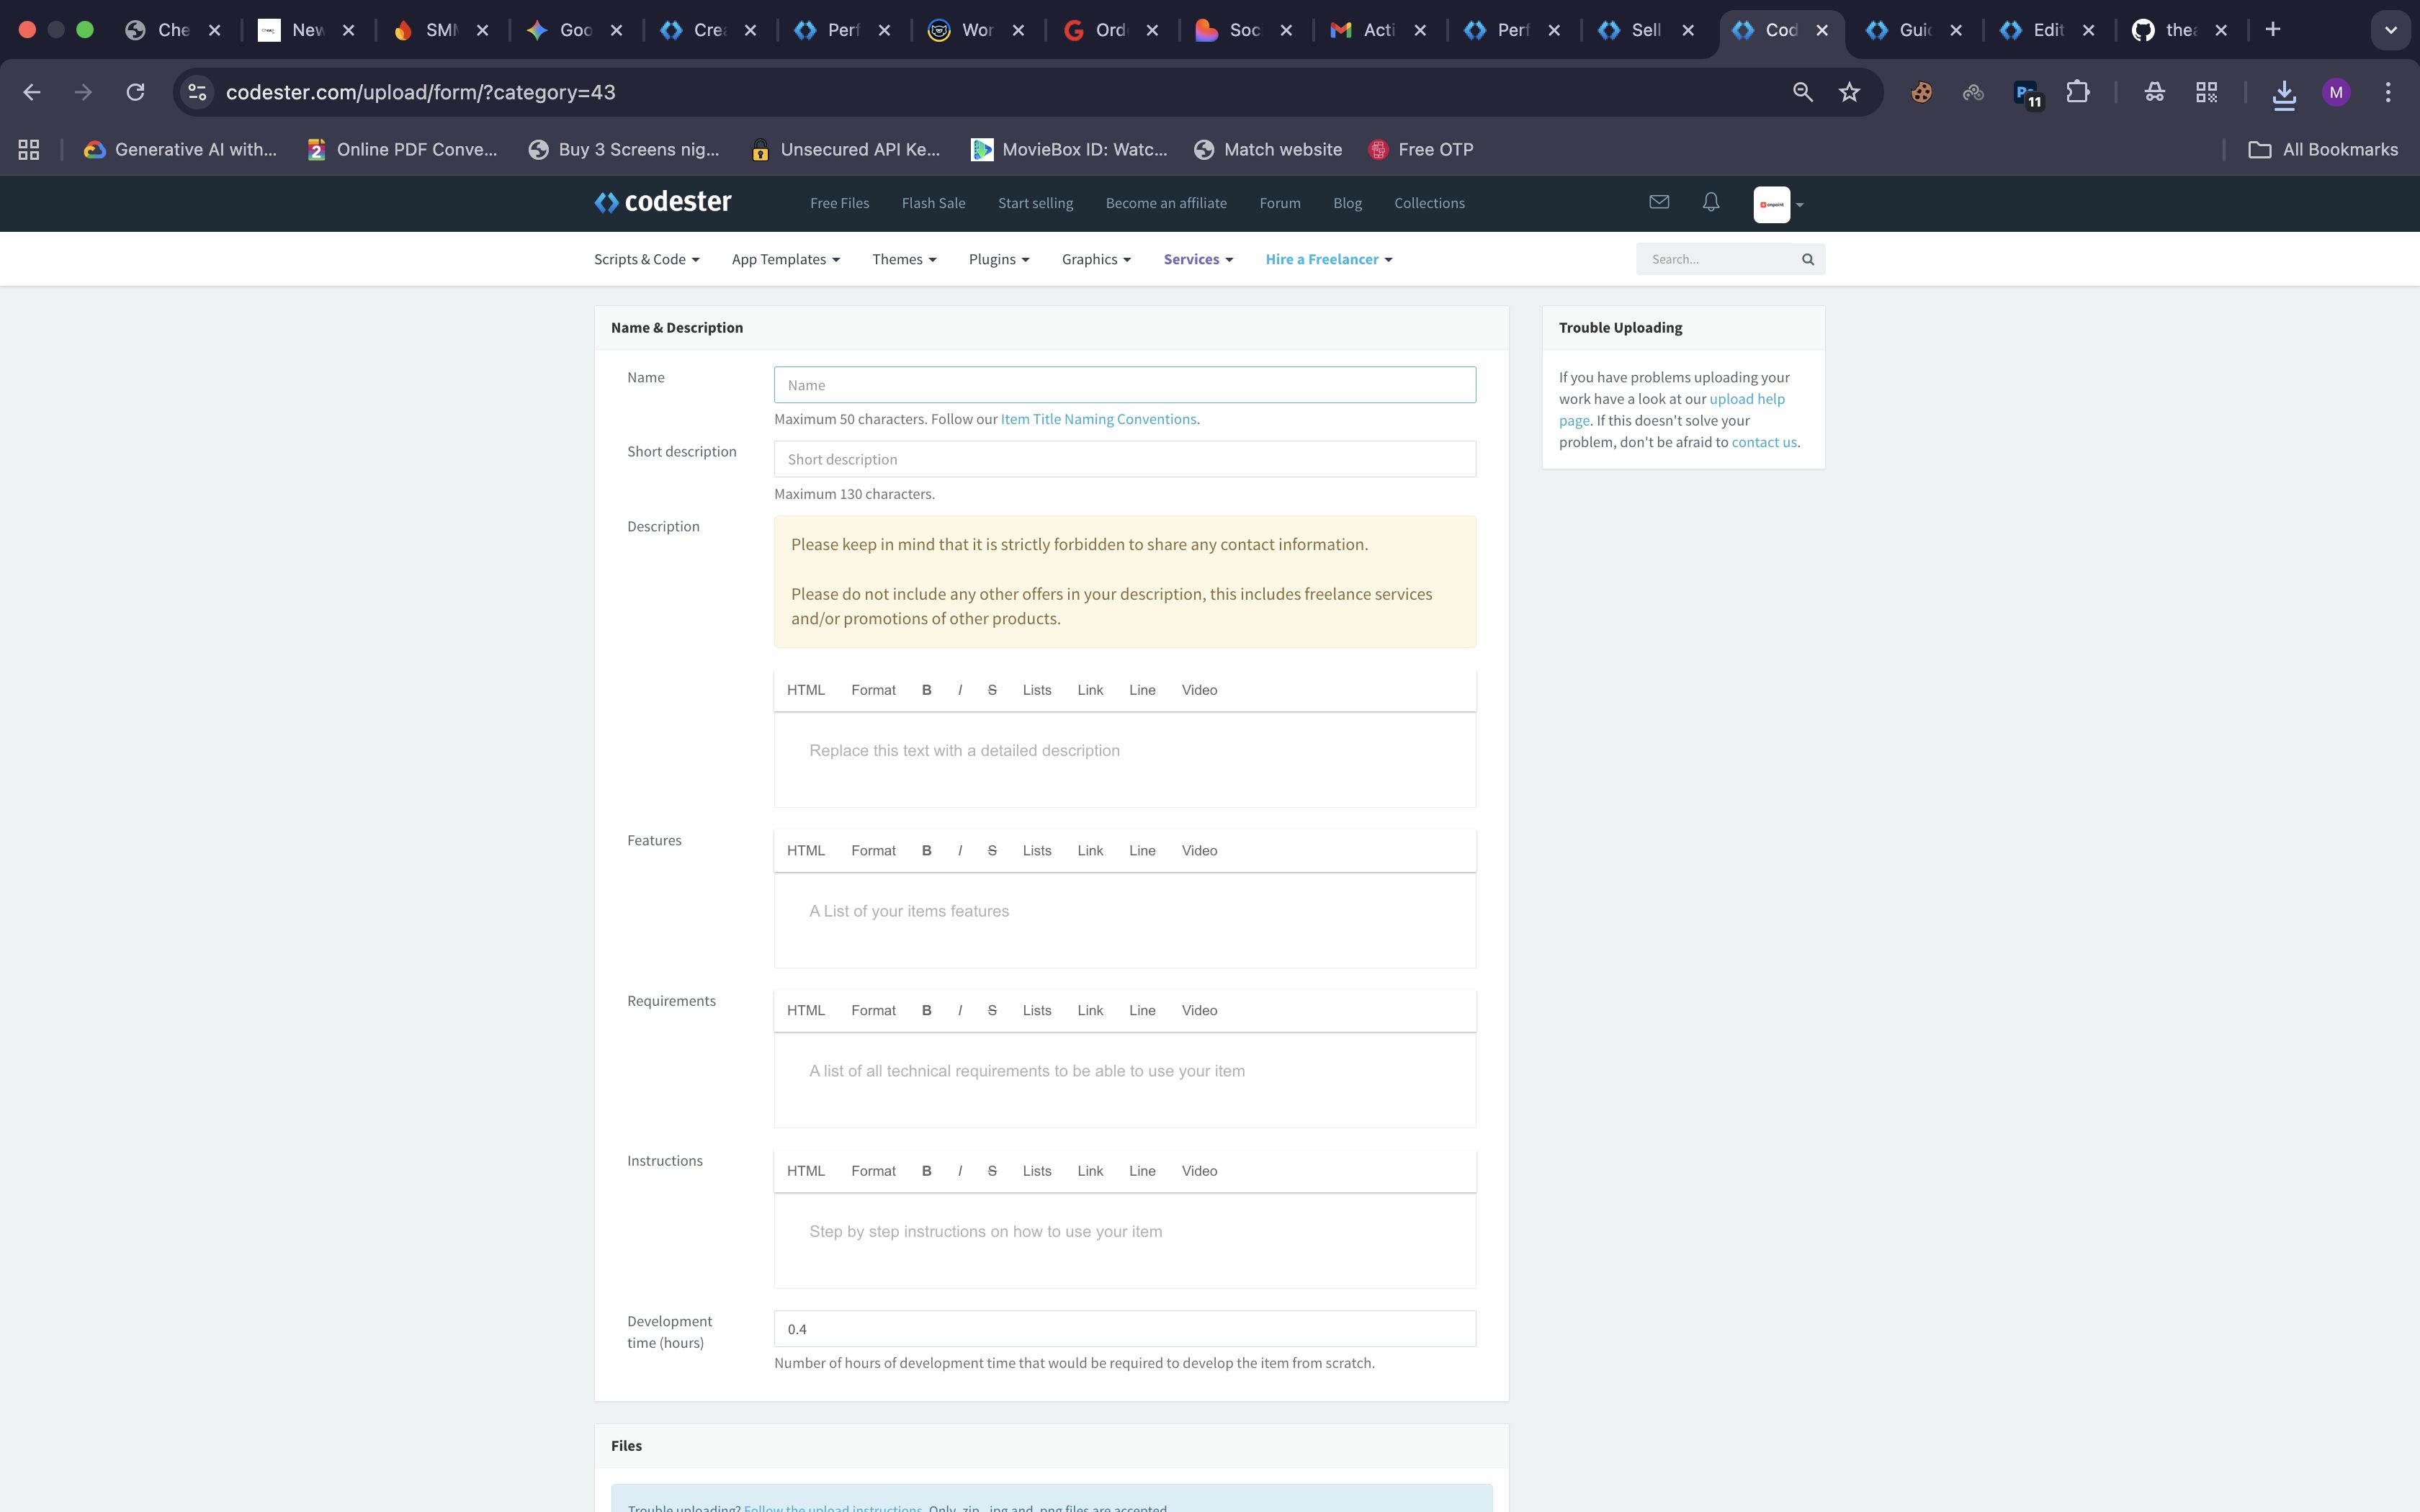Expand the App Templates dropdown menu
The image size is (2420, 1512).
(x=785, y=260)
